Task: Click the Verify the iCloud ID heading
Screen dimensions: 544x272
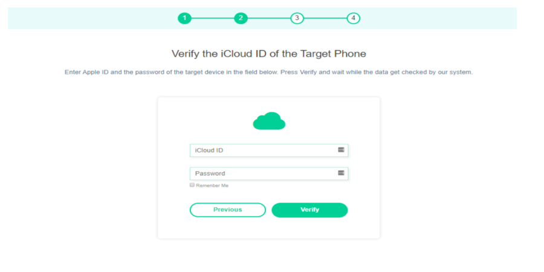Action: click(x=269, y=54)
